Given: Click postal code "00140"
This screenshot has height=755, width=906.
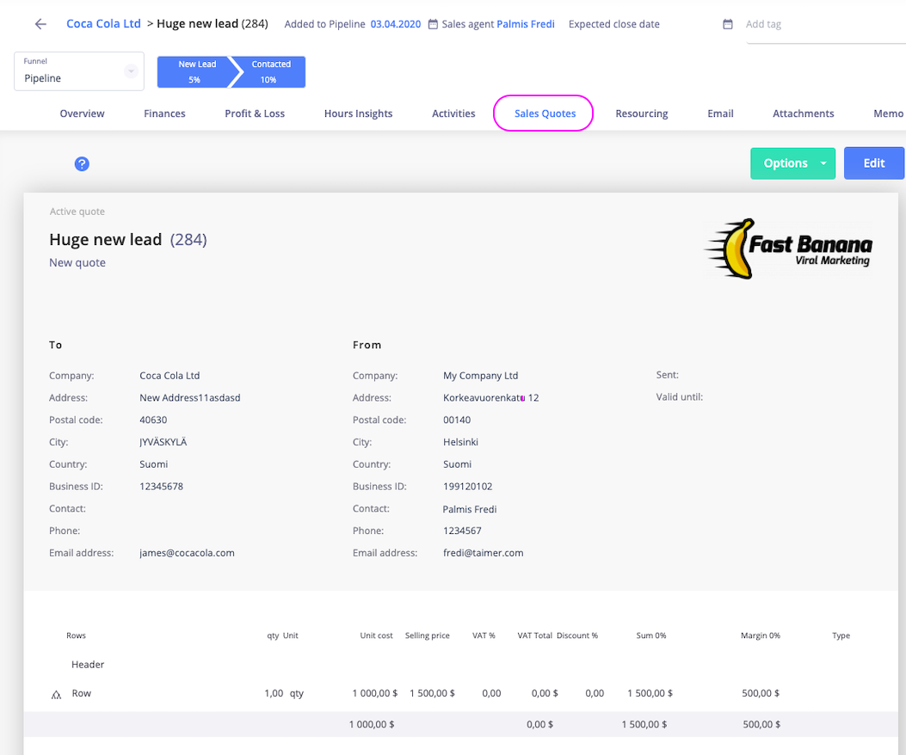Looking at the screenshot, I should [457, 420].
